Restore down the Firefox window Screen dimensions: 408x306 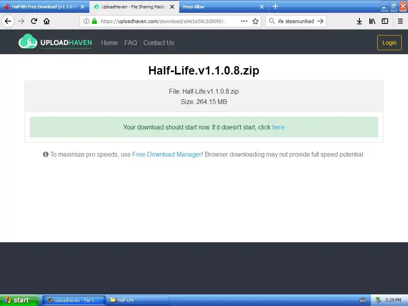pyautogui.click(x=393, y=6)
